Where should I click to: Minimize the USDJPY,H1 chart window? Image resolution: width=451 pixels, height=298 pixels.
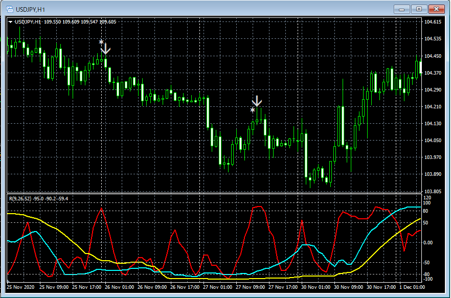pos(402,10)
